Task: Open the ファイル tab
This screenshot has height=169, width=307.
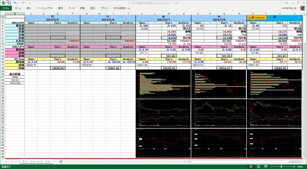Action: [6, 8]
